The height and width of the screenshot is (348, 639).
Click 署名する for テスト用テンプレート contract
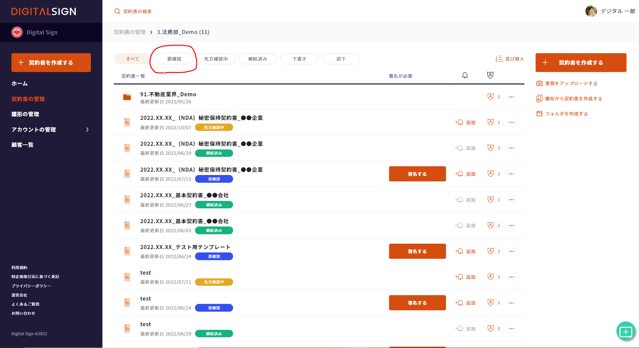coord(417,251)
